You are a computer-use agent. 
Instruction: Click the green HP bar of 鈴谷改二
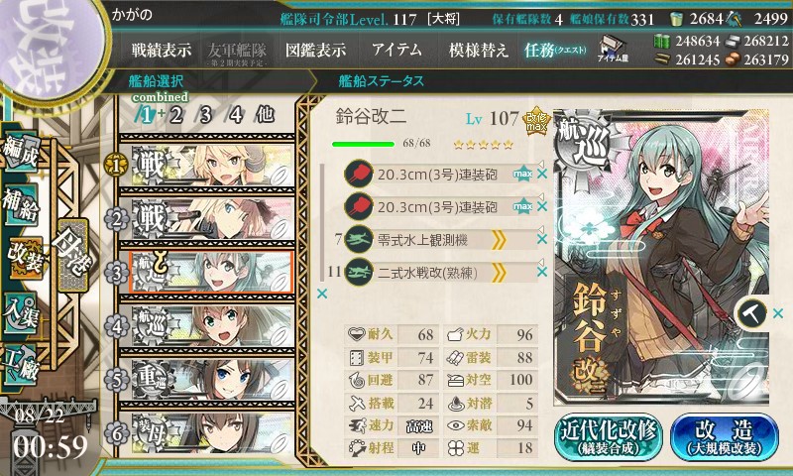click(363, 144)
